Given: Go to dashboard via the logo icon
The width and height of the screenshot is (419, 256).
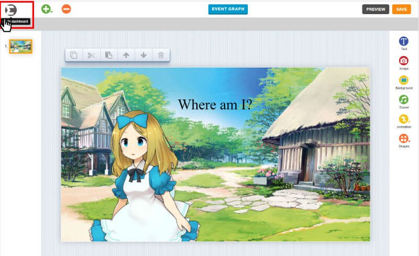Looking at the screenshot, I should (11, 10).
